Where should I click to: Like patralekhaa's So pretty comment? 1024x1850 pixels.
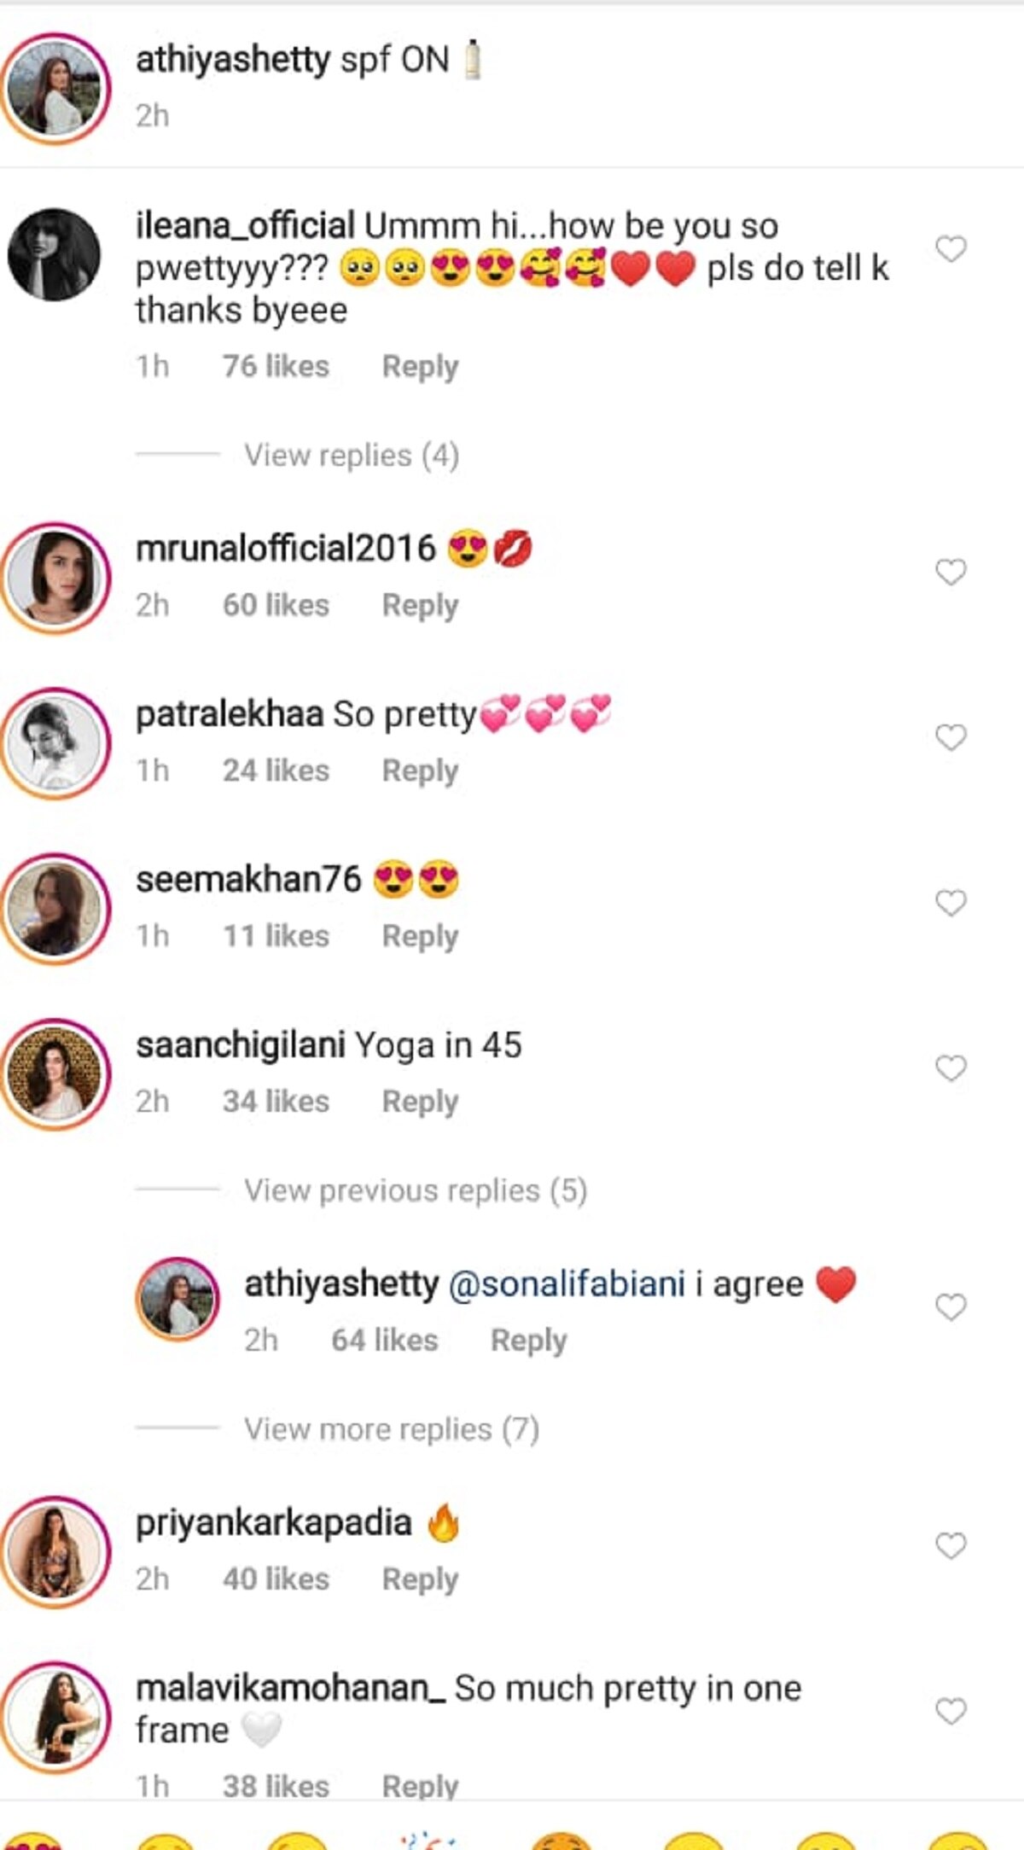[951, 737]
